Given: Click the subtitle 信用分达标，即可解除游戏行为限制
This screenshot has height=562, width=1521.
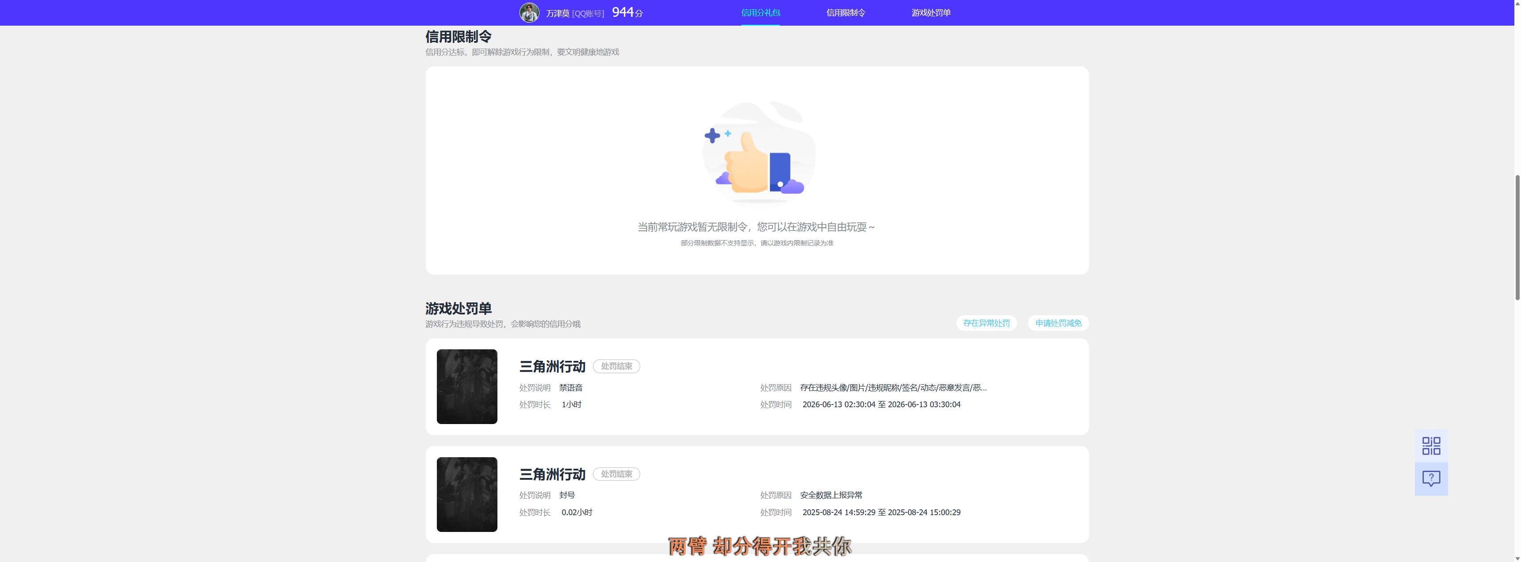Looking at the screenshot, I should pyautogui.click(x=522, y=52).
